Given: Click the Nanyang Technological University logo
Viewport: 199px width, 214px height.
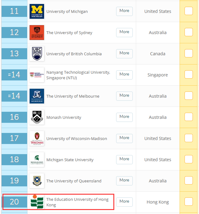Looking at the screenshot, I should click(37, 75).
